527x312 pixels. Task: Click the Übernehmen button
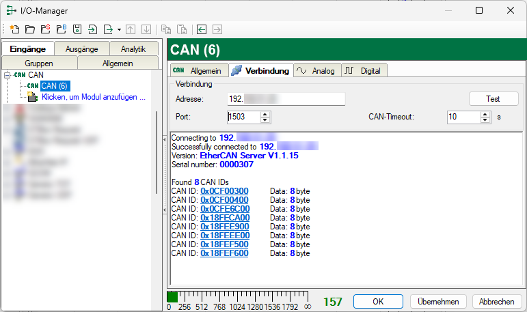[438, 302]
